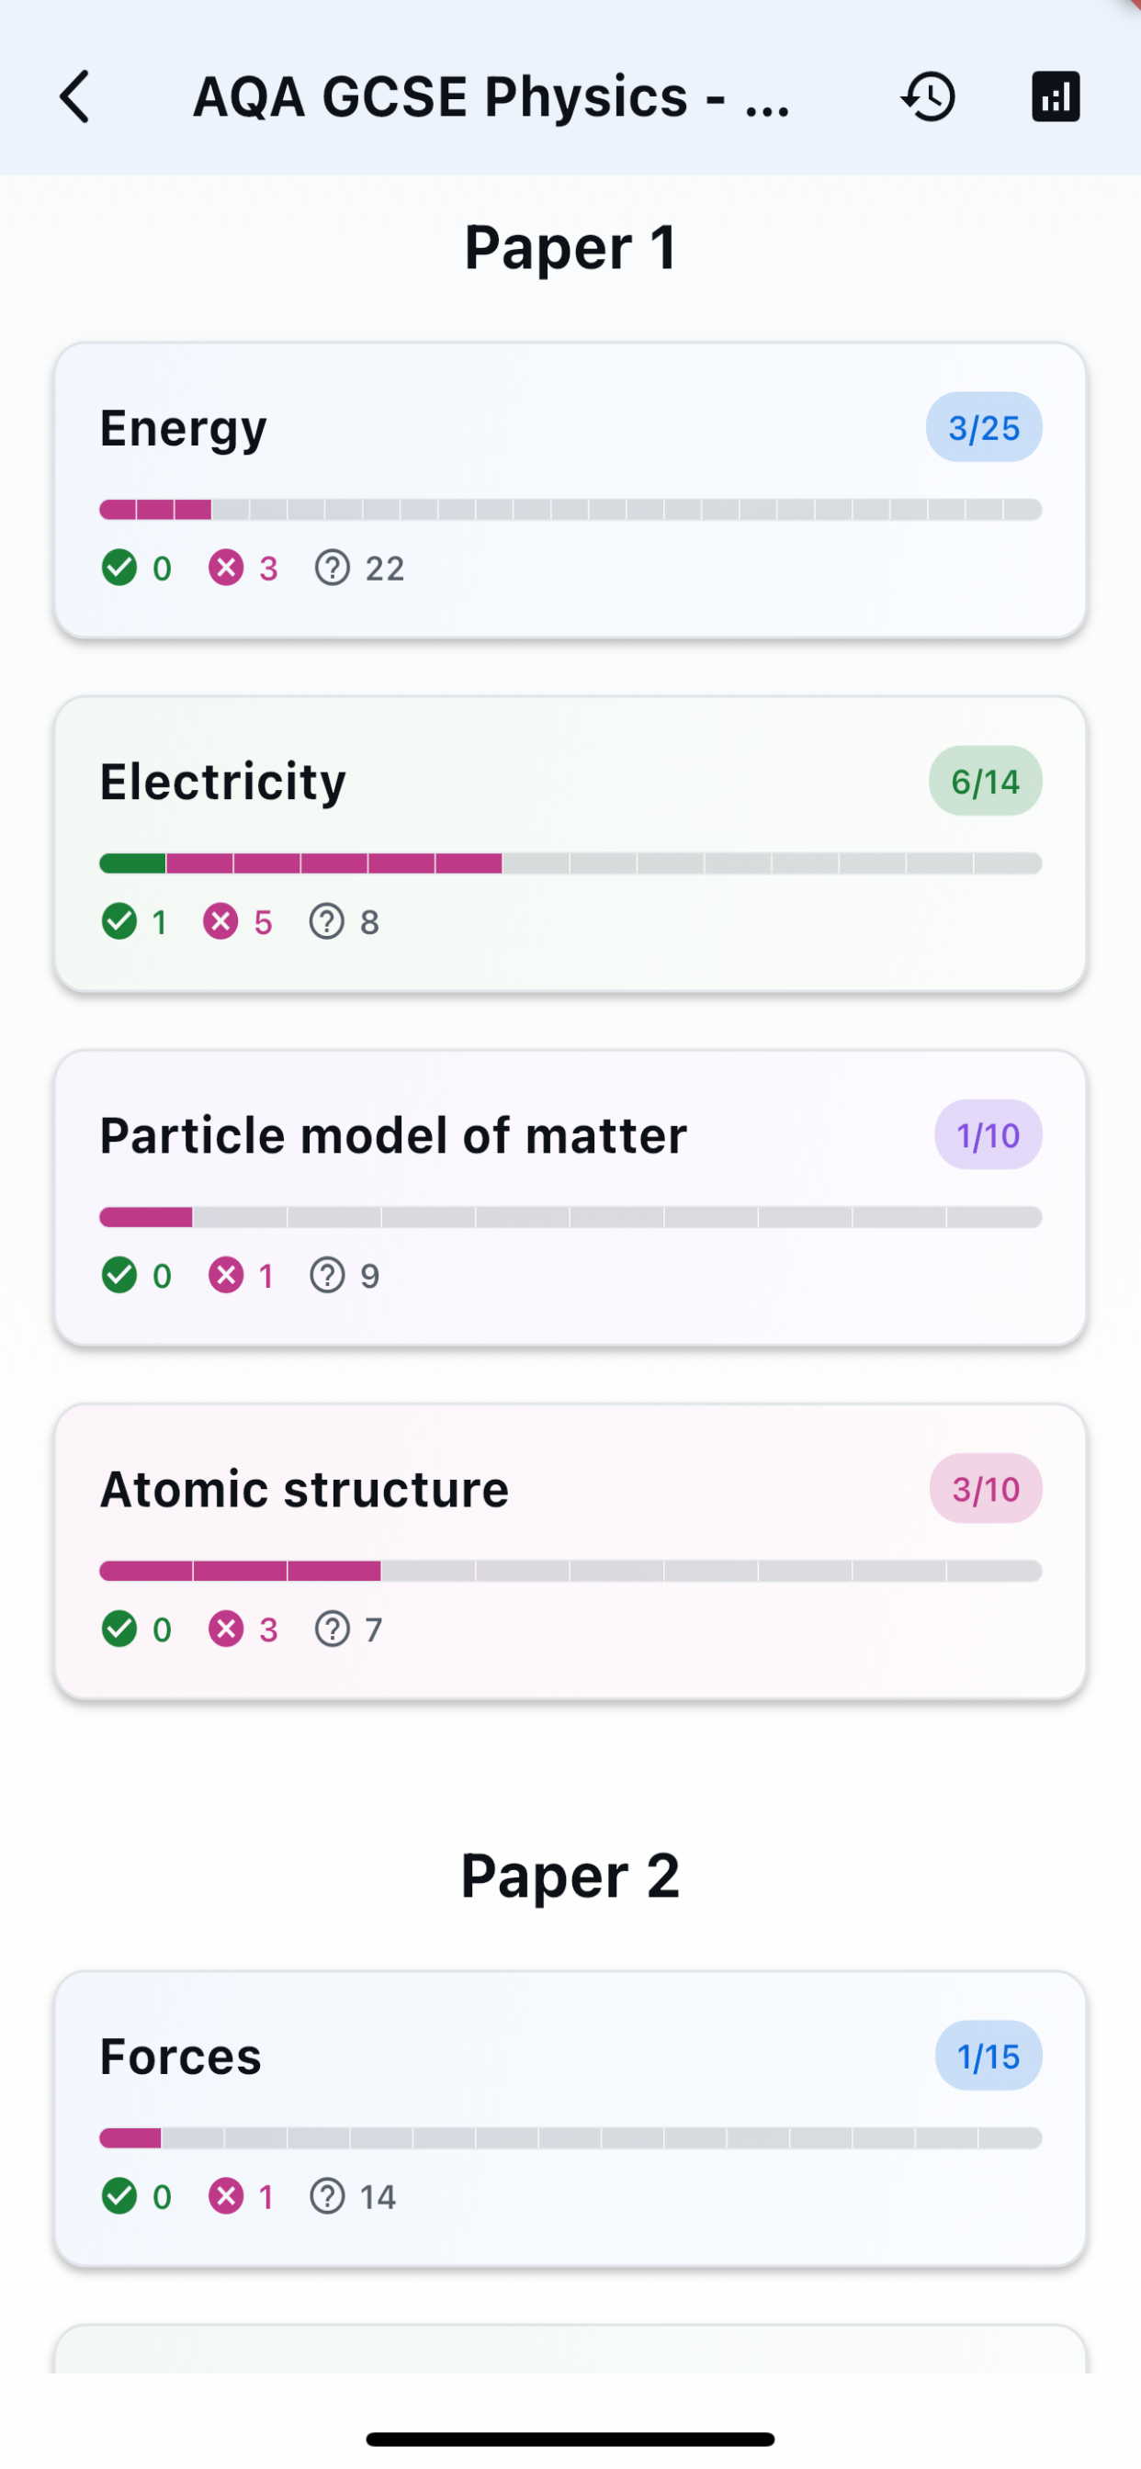Tap the question mark icon on Particle model
The image size is (1141, 2469).
(327, 1276)
